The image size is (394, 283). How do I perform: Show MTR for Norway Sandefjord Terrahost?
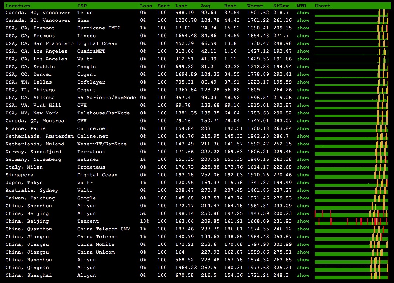(303, 152)
